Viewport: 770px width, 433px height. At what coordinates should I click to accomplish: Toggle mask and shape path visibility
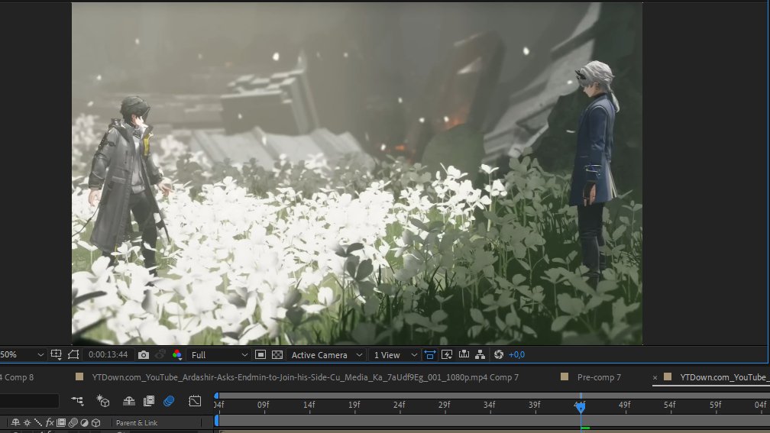(x=73, y=354)
